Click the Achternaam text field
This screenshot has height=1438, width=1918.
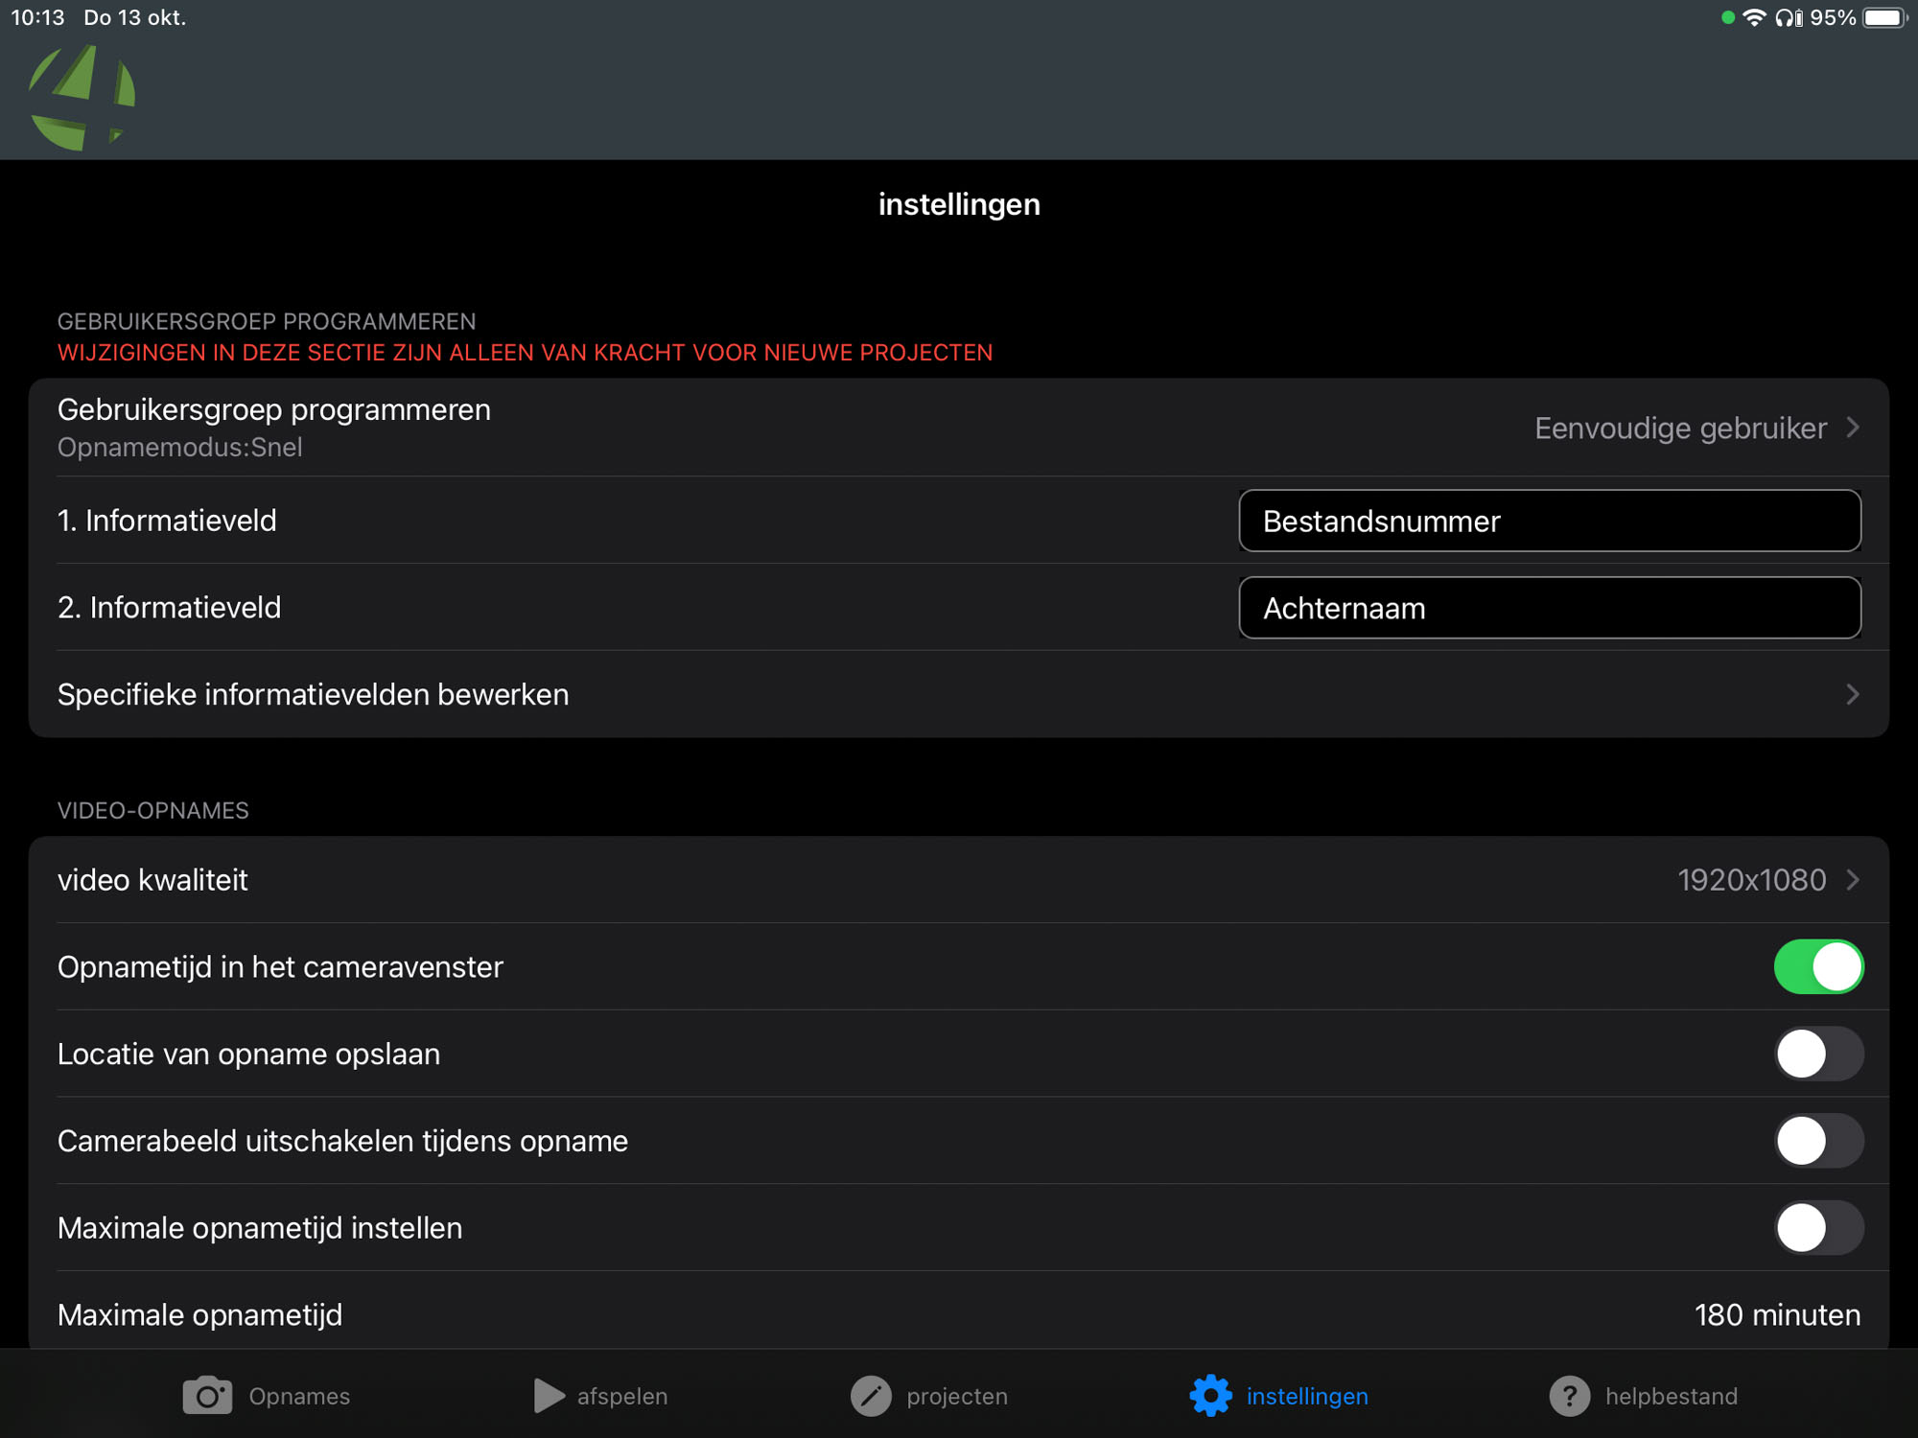(1549, 608)
